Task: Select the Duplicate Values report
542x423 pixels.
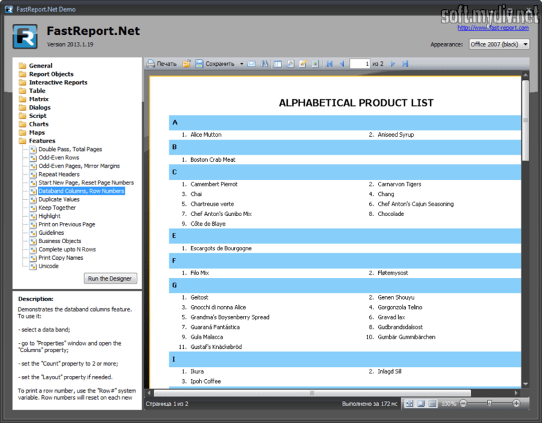Action: [x=59, y=199]
